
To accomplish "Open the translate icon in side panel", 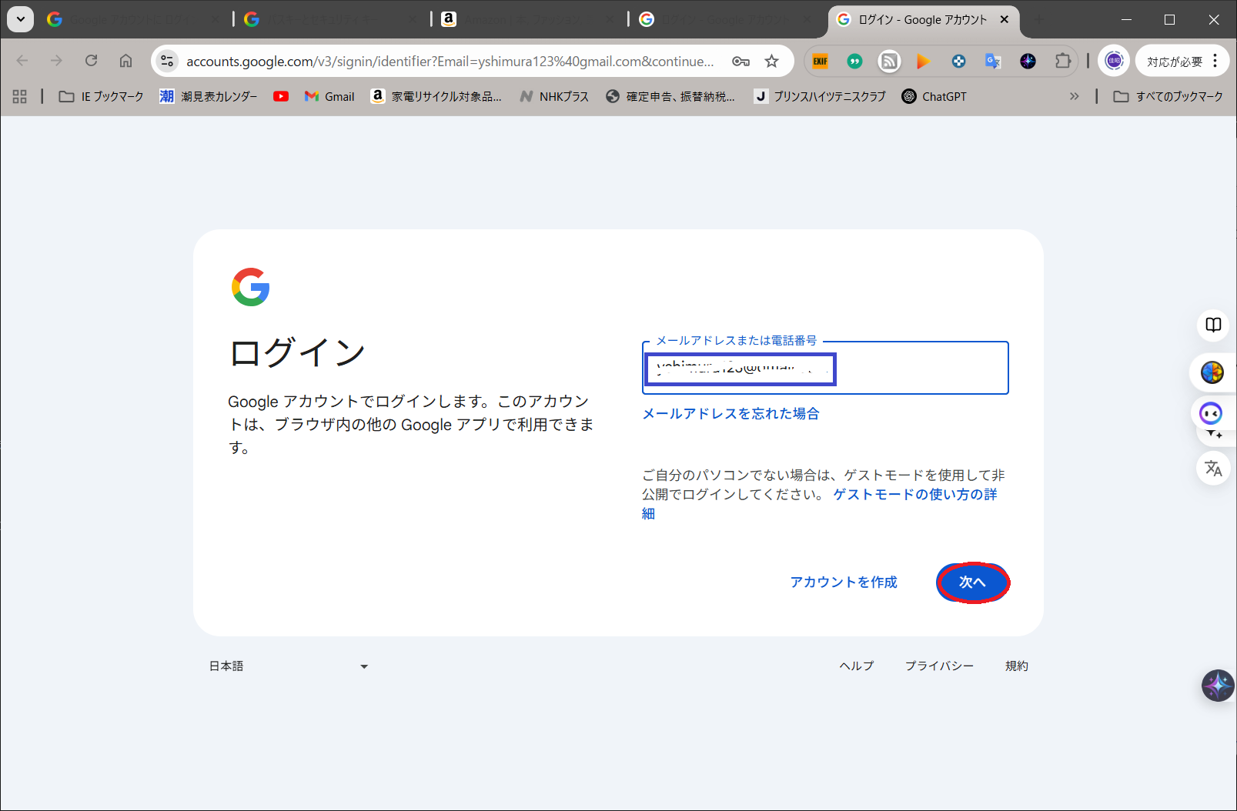I will pos(1213,468).
